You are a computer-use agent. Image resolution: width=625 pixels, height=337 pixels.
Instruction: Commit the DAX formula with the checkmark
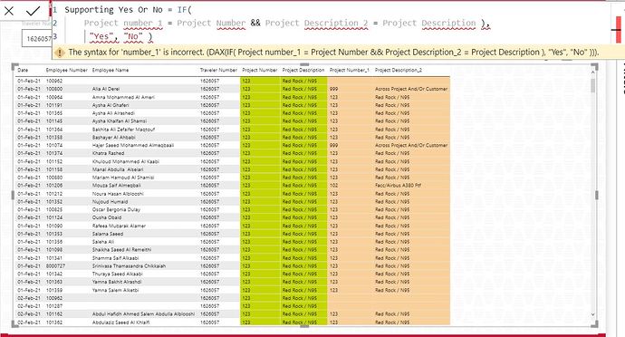coord(34,11)
